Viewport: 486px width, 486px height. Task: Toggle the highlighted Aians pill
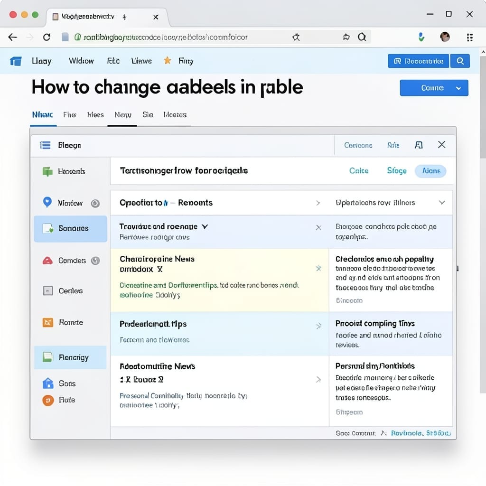[430, 171]
